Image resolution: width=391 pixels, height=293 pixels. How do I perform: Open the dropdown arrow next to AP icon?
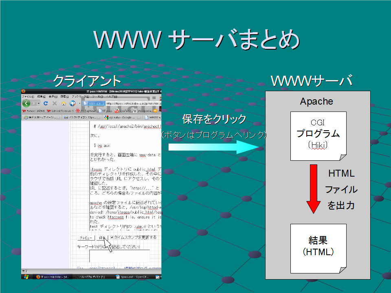tap(79, 103)
